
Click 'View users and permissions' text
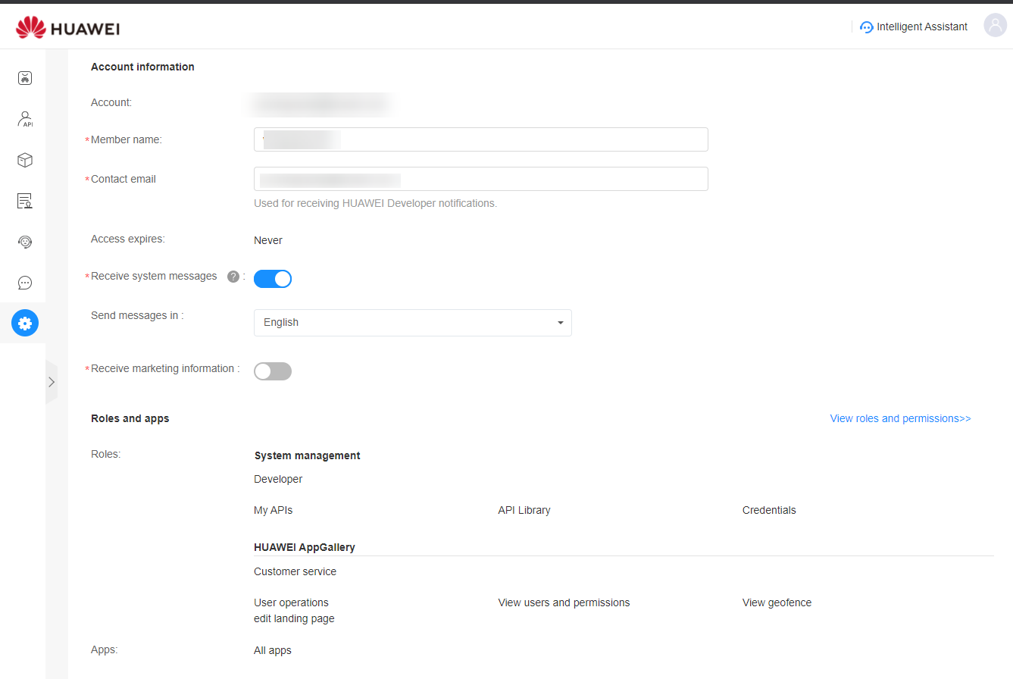[x=564, y=602]
